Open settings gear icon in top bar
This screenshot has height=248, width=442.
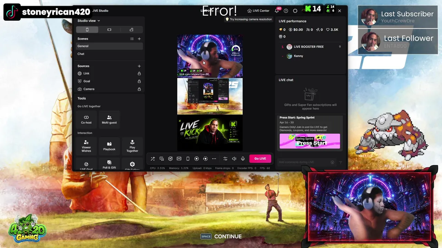pos(295,11)
